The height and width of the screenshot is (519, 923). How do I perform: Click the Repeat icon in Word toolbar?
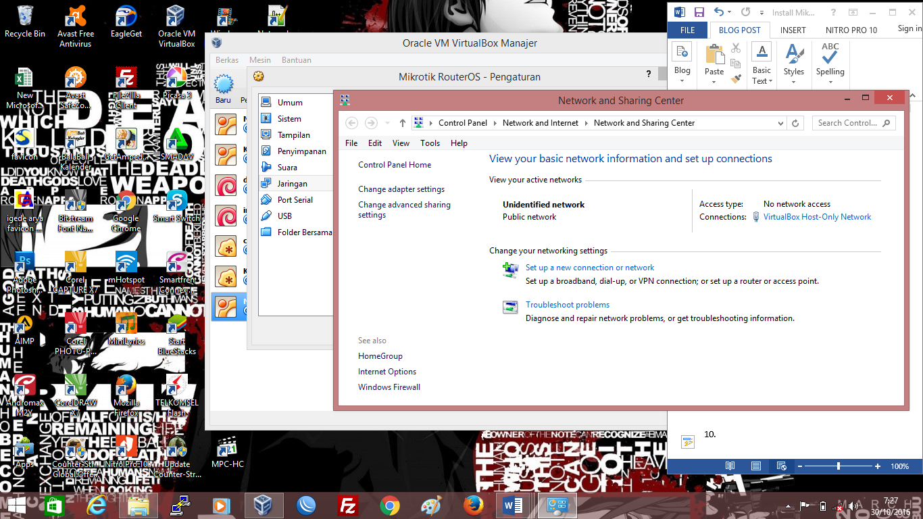[745, 12]
